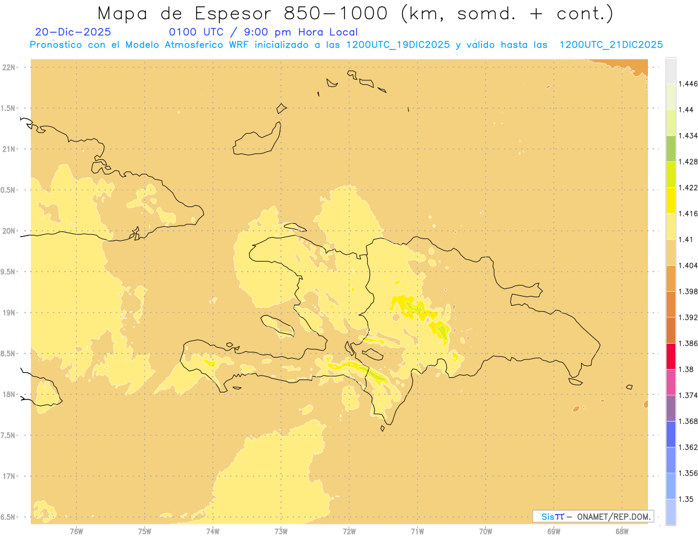
Task: Click the colorbar label '1.404'
Action: (688, 265)
